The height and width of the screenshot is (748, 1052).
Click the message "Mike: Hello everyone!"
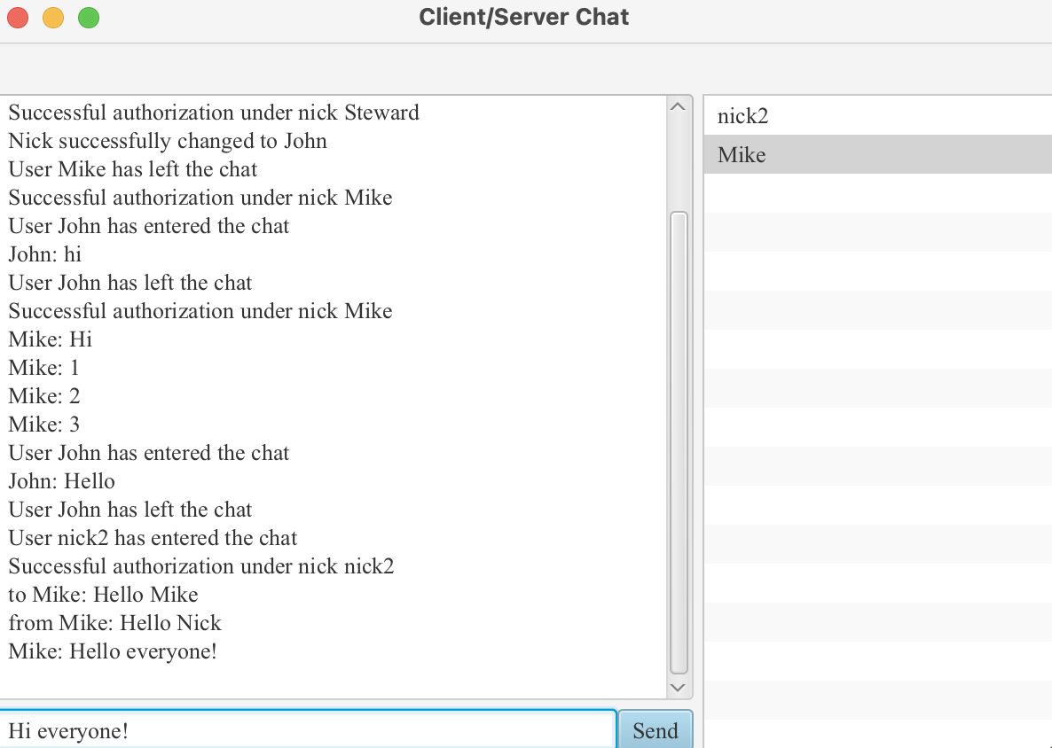(x=113, y=651)
